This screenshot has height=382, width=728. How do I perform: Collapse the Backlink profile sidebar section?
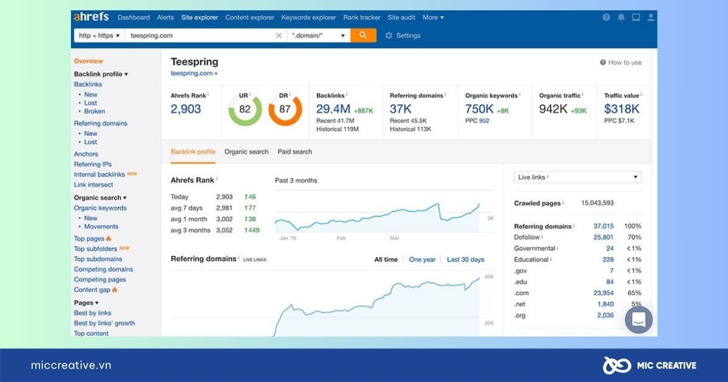tap(101, 74)
